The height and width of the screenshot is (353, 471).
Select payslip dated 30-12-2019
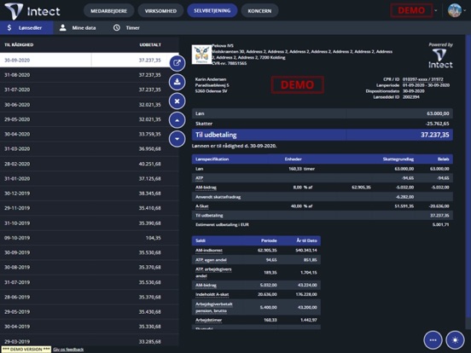(90, 193)
